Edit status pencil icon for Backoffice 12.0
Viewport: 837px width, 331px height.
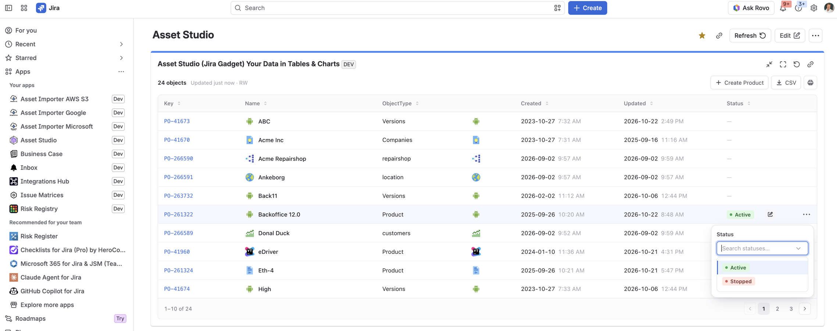tap(770, 214)
